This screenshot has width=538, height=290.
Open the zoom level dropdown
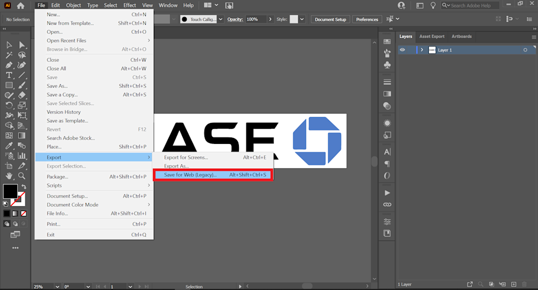point(58,287)
